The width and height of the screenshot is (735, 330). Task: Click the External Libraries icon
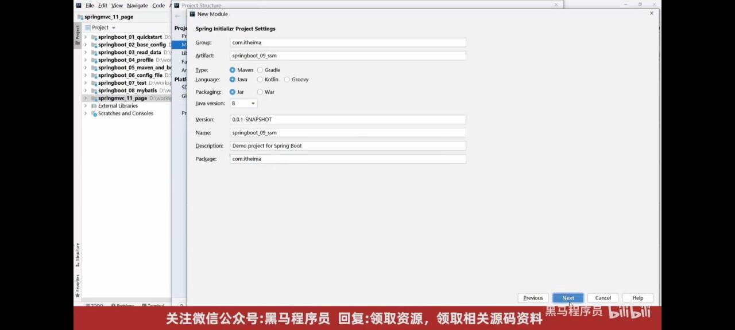coord(94,106)
